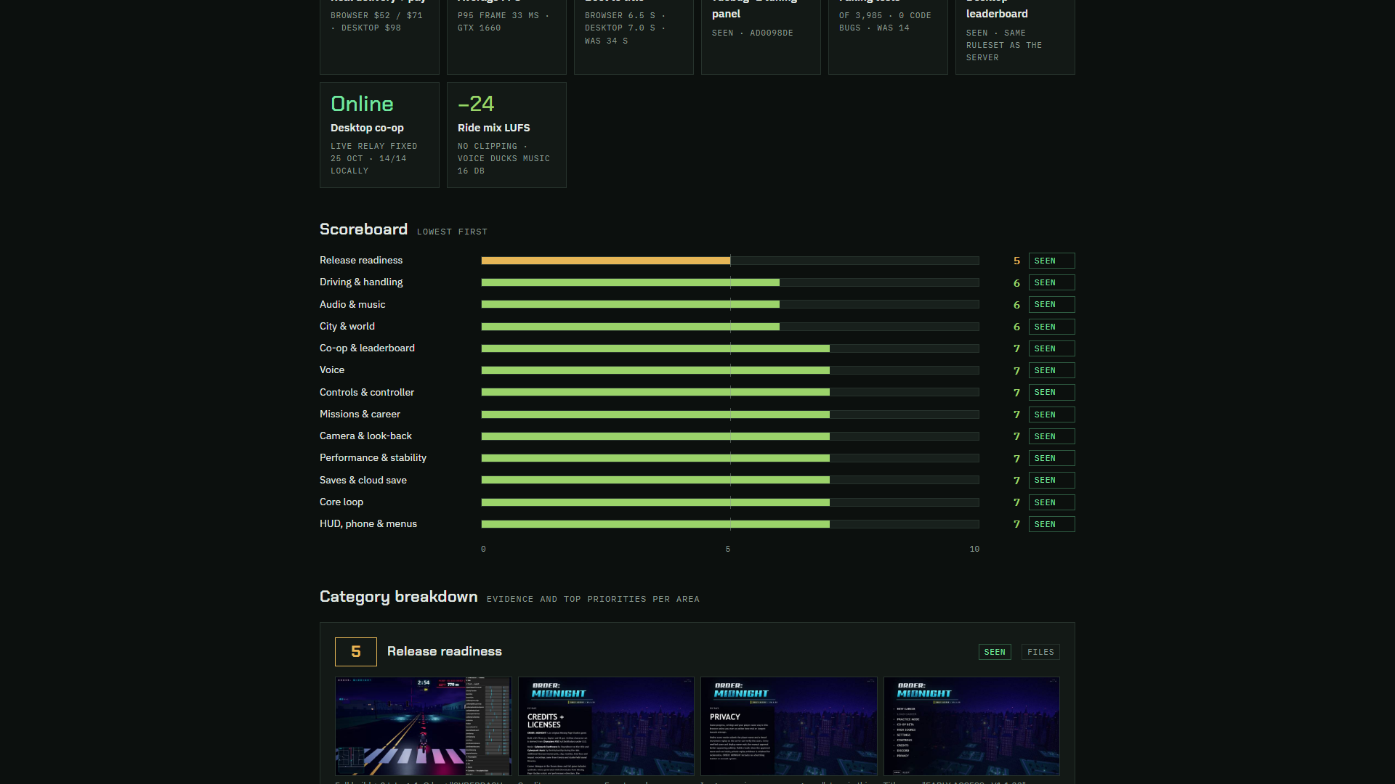Click the 'City & world' scoreboard label

coord(347,326)
